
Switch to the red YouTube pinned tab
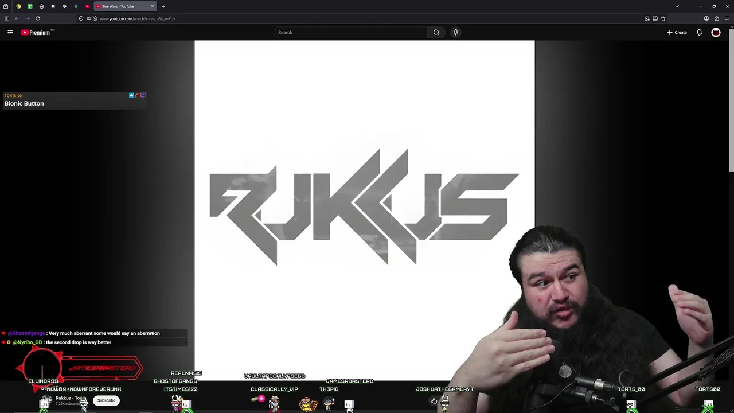[87, 6]
